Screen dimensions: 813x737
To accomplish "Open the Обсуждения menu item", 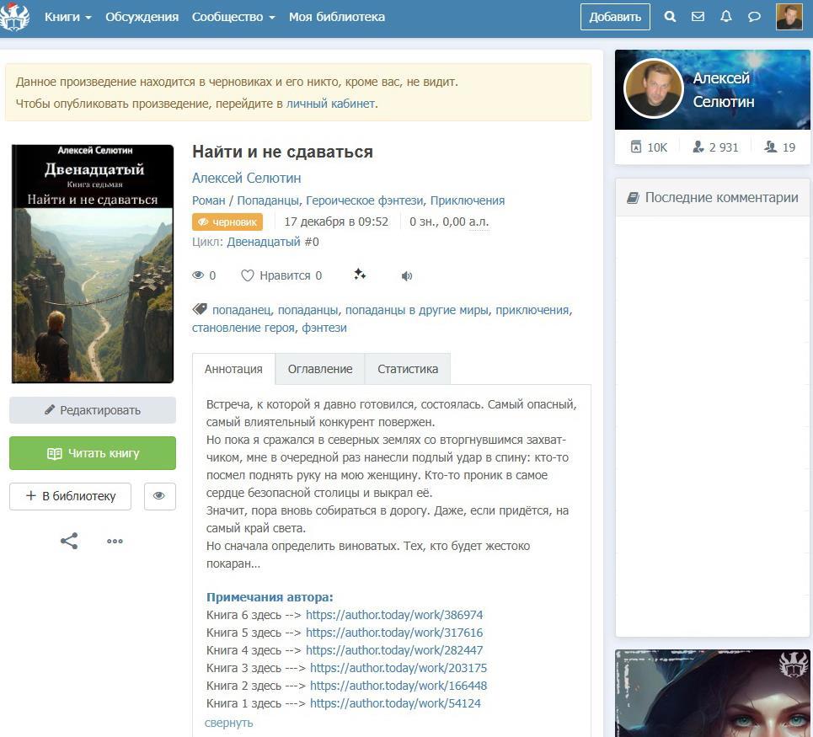I will (142, 17).
